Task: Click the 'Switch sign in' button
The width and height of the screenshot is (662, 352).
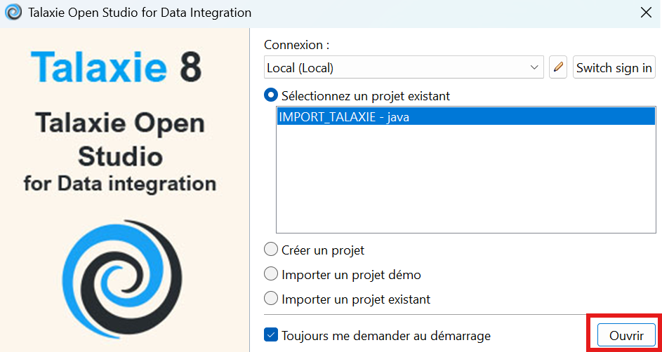Action: 614,68
